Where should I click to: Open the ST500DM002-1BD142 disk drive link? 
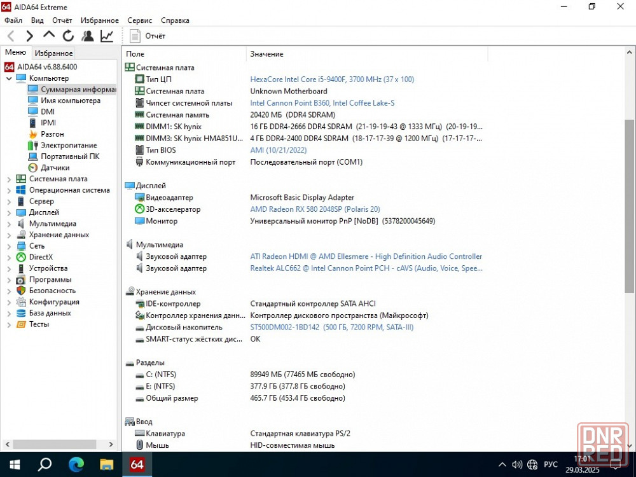pyautogui.click(x=332, y=328)
